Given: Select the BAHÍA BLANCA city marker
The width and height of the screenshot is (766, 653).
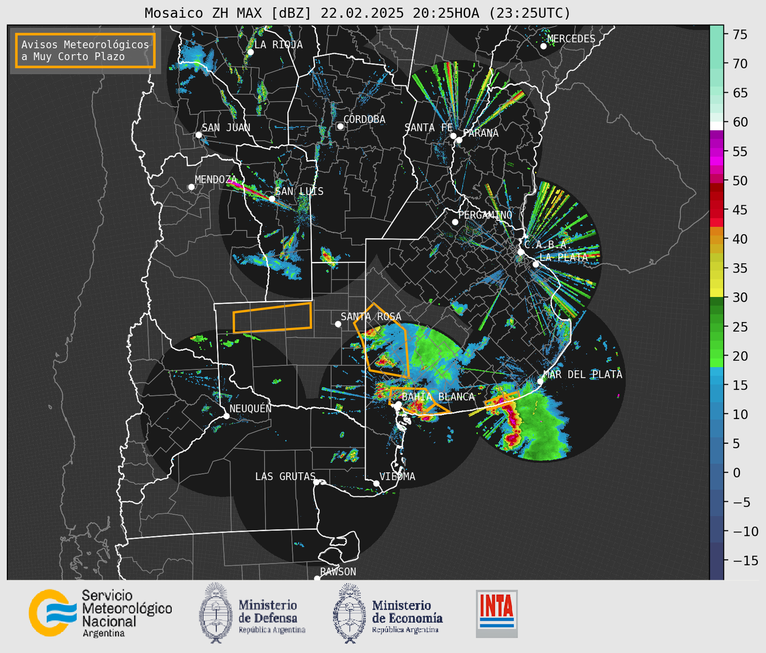Looking at the screenshot, I should coord(398,404).
